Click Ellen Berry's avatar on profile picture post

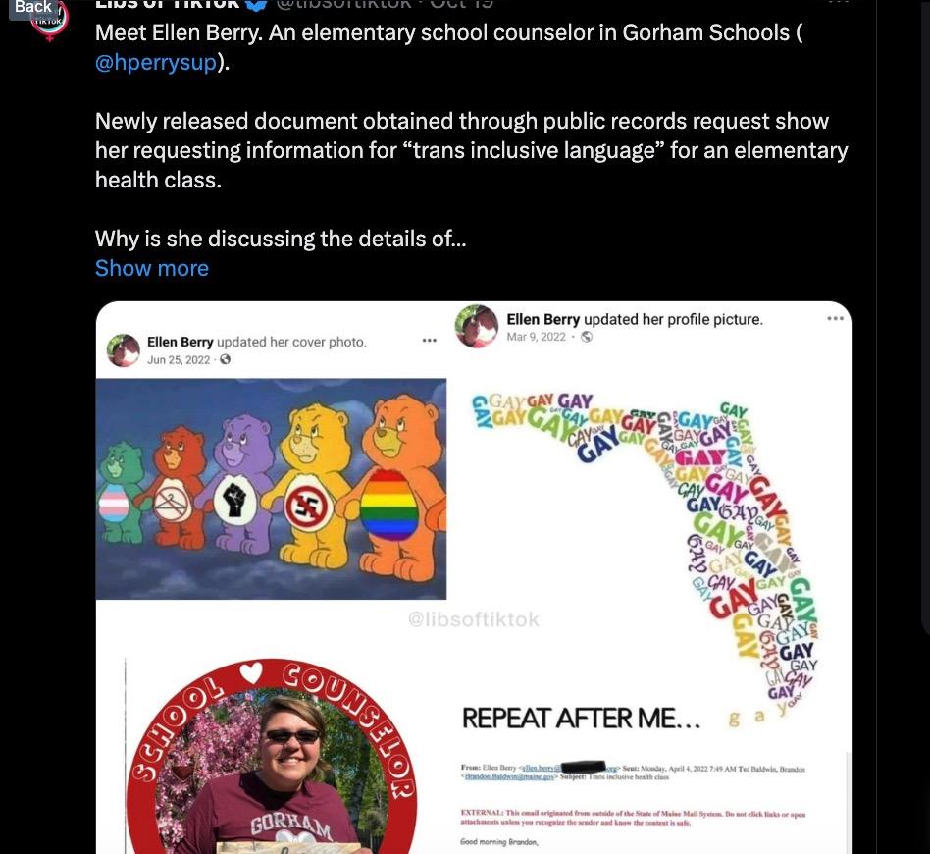coord(477,327)
